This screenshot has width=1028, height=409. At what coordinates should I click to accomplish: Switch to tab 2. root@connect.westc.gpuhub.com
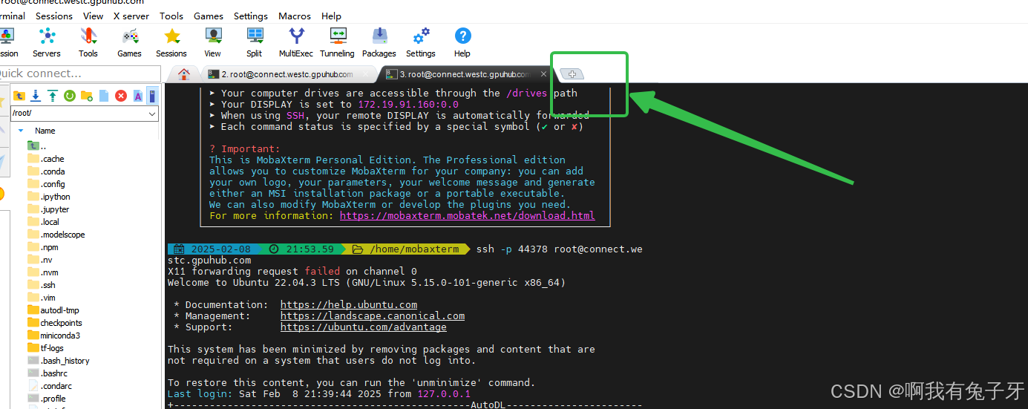click(x=288, y=74)
